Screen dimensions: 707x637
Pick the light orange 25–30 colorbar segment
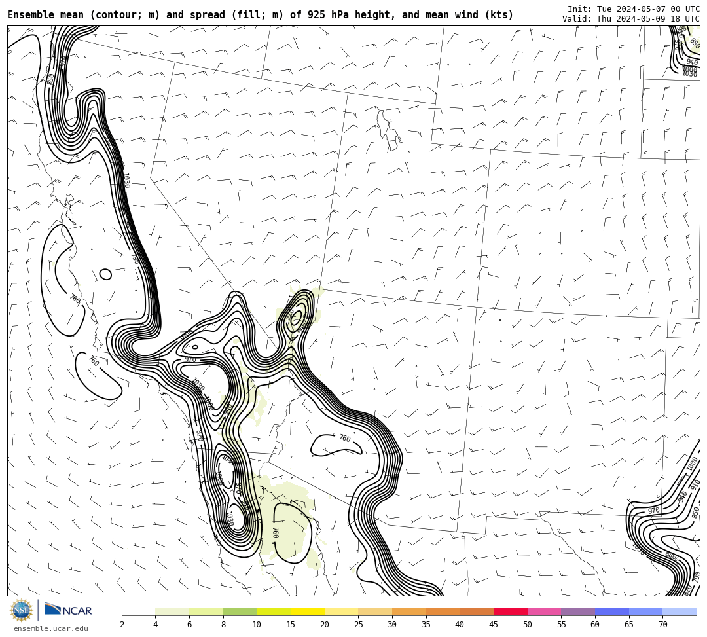pos(375,611)
